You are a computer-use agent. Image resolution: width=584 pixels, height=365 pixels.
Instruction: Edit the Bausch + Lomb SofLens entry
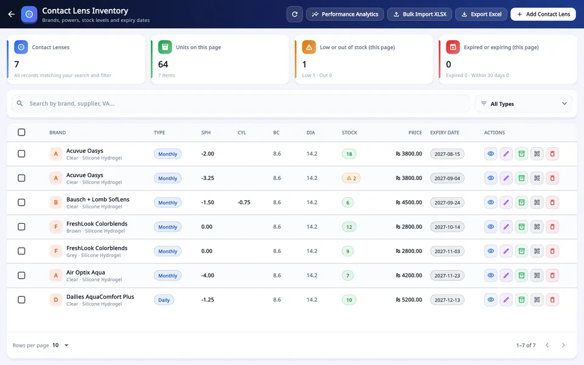[506, 203]
